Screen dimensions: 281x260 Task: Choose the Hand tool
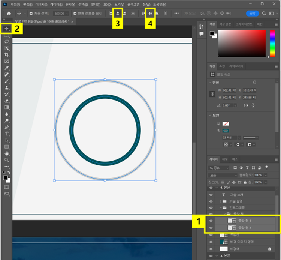tap(7, 153)
